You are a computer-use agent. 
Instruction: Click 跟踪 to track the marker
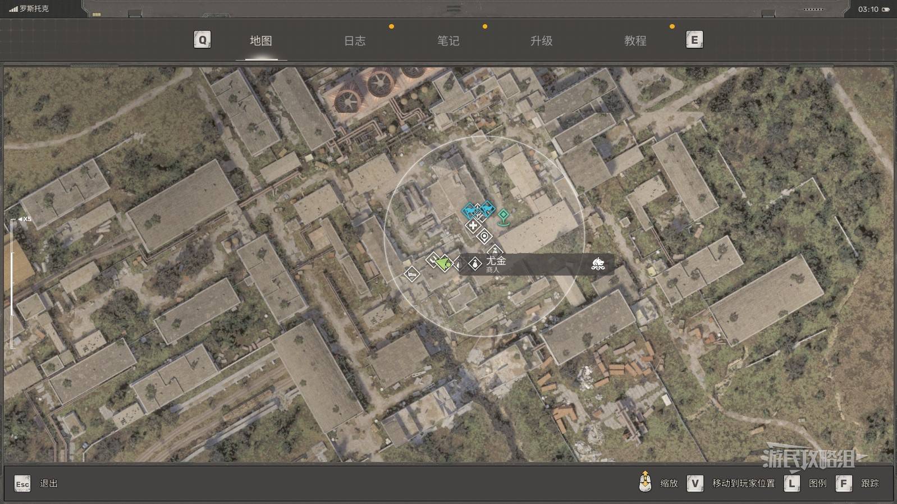pos(870,483)
